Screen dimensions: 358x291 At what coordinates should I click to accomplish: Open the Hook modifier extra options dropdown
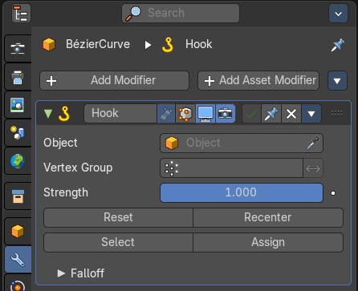coord(311,114)
